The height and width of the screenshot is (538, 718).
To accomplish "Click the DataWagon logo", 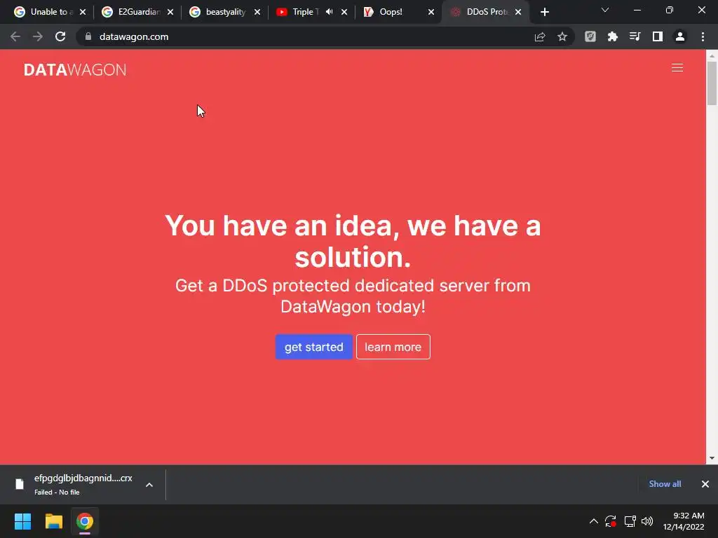I will (75, 69).
